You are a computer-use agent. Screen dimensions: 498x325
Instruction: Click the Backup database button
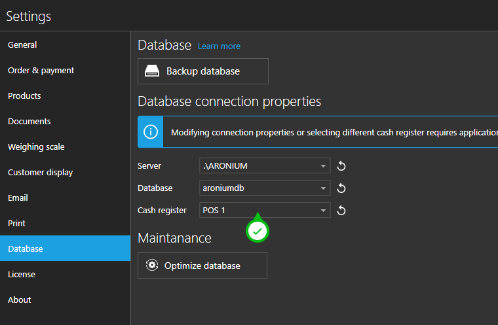coord(203,71)
